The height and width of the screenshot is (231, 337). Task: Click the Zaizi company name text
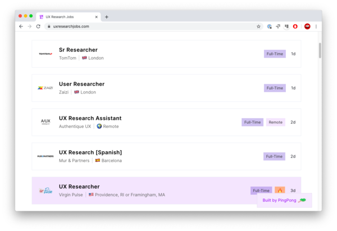[x=63, y=92]
